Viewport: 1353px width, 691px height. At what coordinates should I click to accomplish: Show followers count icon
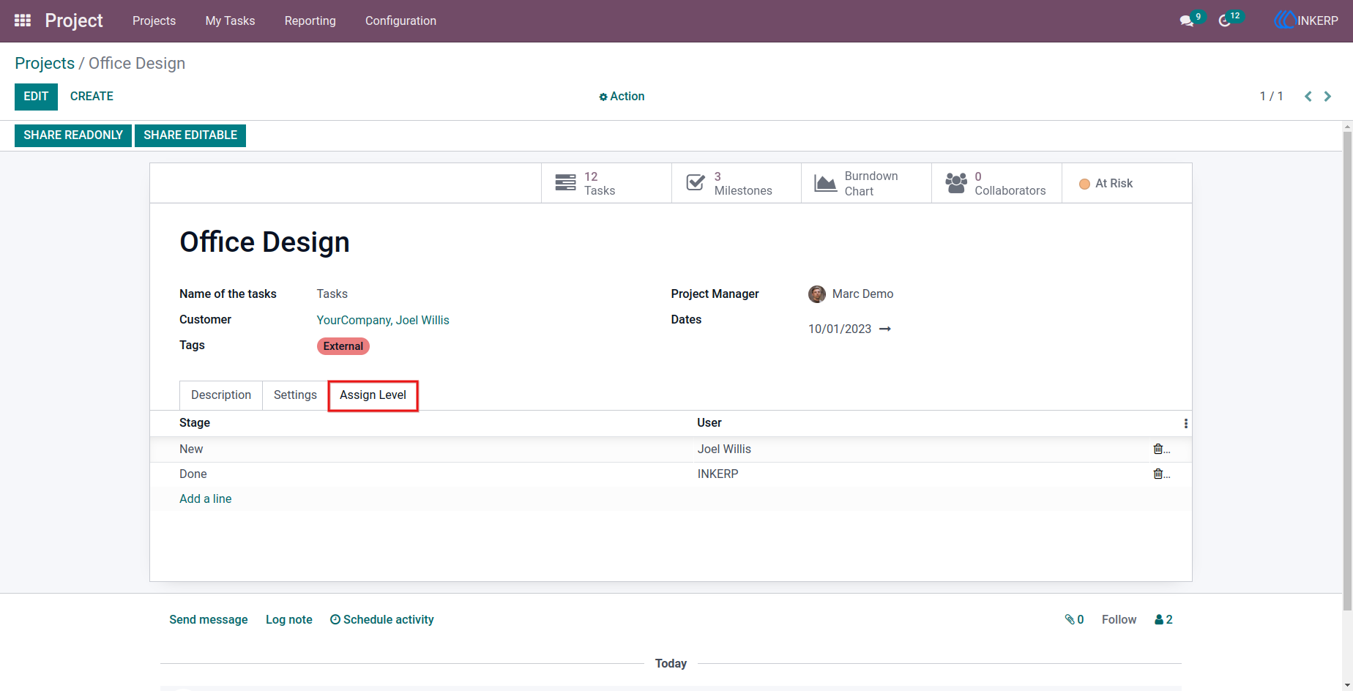coord(1163,619)
